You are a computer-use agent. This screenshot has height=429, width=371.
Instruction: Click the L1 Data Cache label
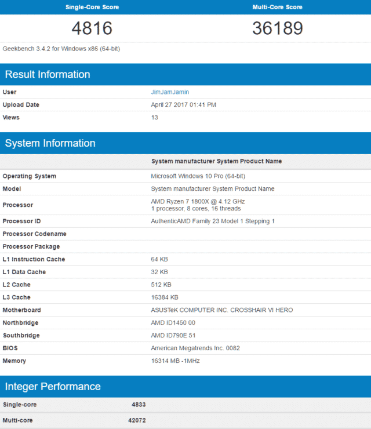(x=24, y=272)
